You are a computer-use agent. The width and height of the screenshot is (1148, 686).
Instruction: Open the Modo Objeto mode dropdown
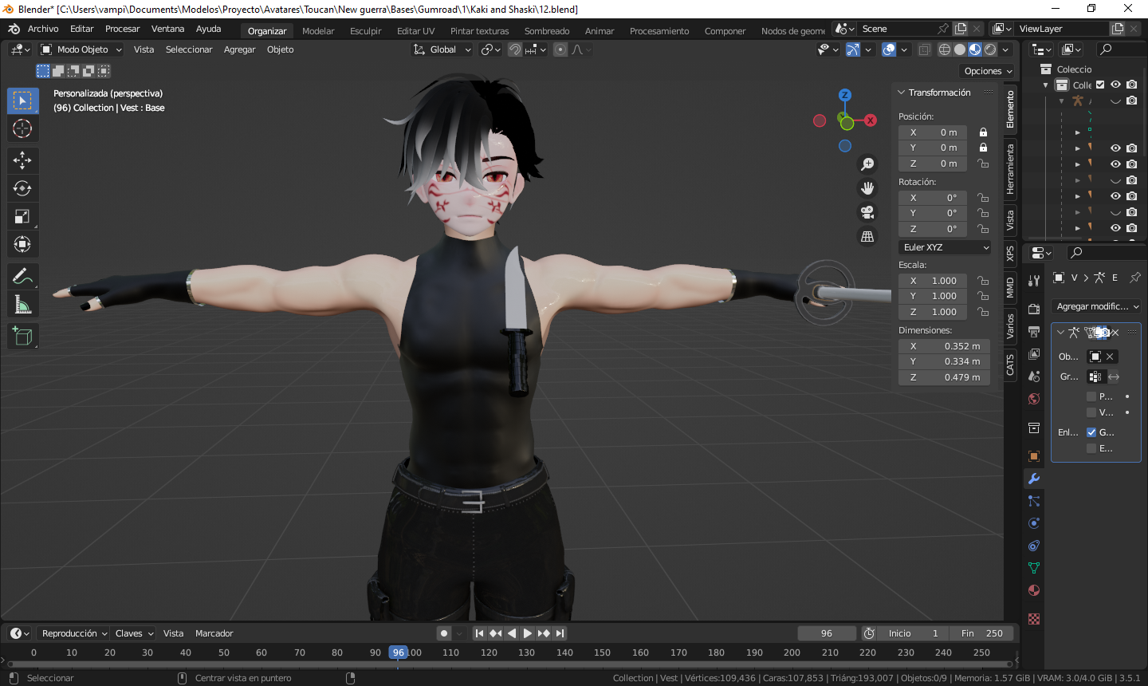point(81,49)
